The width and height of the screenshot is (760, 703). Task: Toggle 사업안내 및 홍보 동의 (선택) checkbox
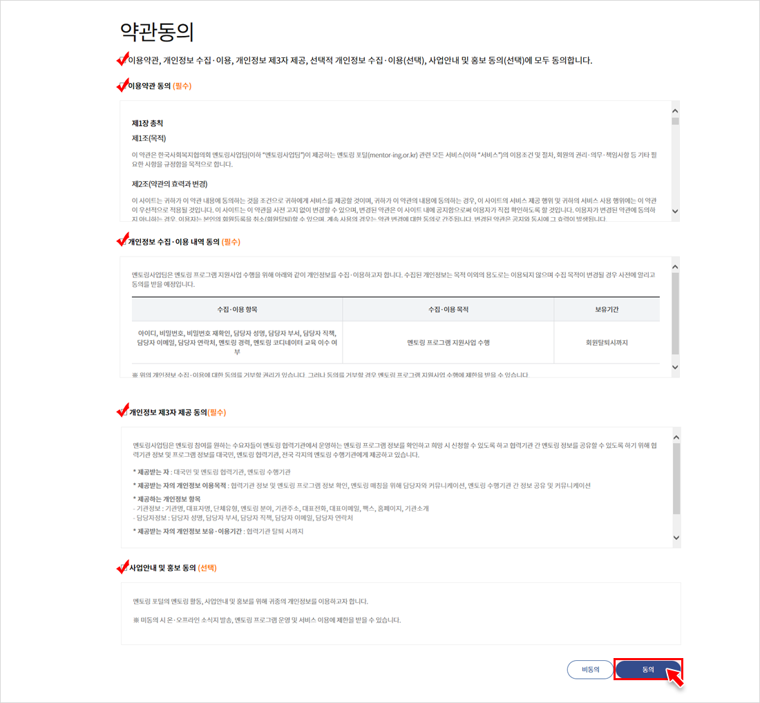click(124, 568)
